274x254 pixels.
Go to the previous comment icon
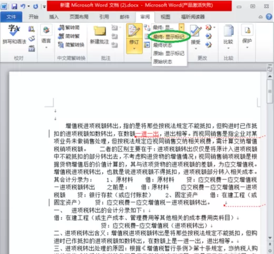tap(114, 36)
